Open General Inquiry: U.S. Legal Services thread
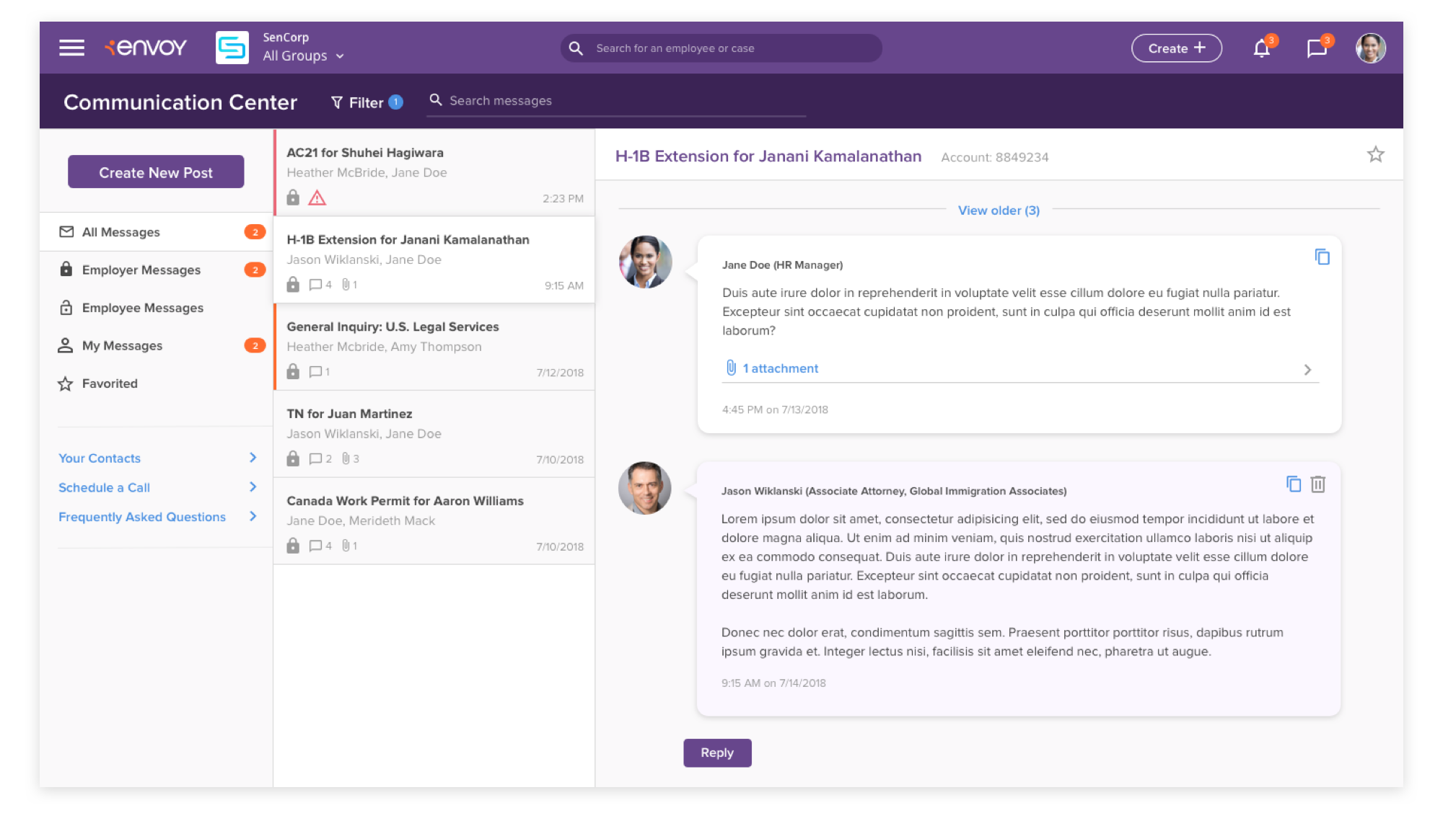 tap(434, 347)
